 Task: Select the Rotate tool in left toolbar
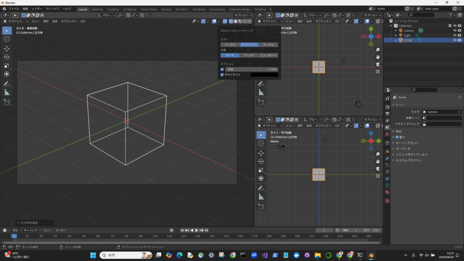pyautogui.click(x=7, y=57)
